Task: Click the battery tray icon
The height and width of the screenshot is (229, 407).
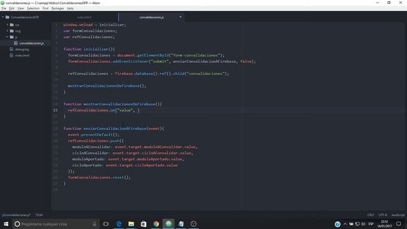Action: pos(351,224)
